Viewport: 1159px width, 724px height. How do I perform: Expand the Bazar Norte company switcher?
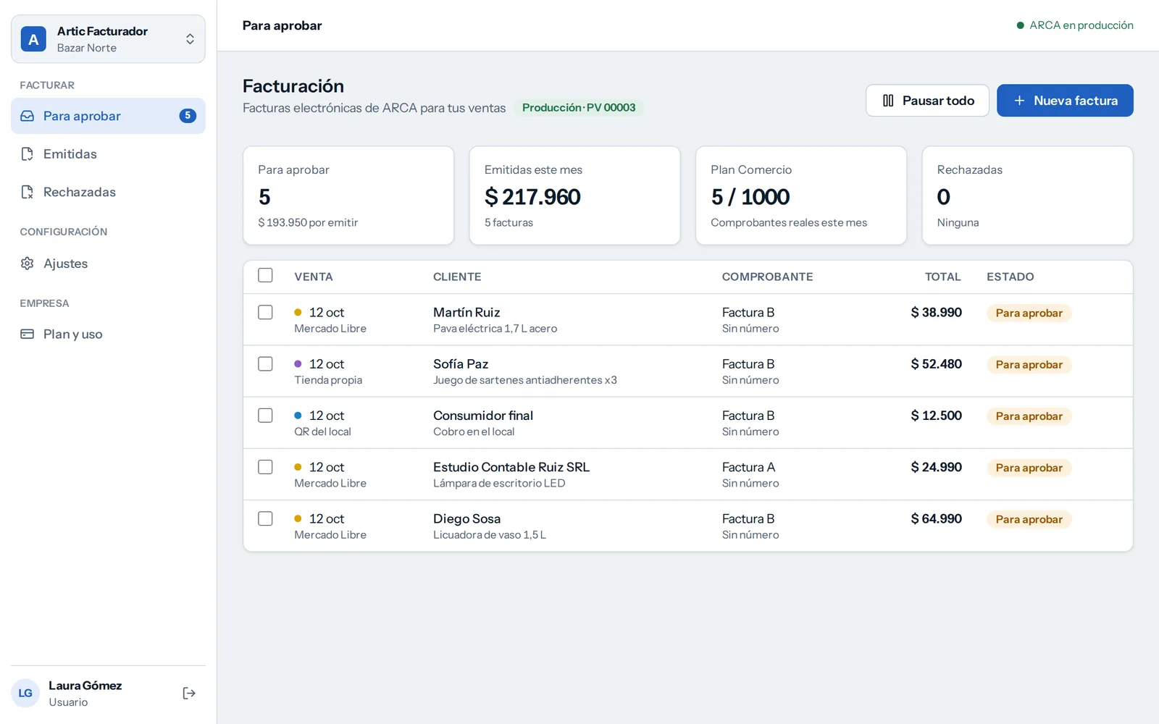tap(108, 39)
